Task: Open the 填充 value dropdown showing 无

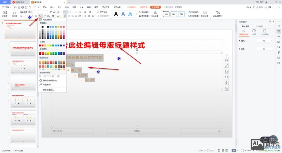Action: point(265,41)
